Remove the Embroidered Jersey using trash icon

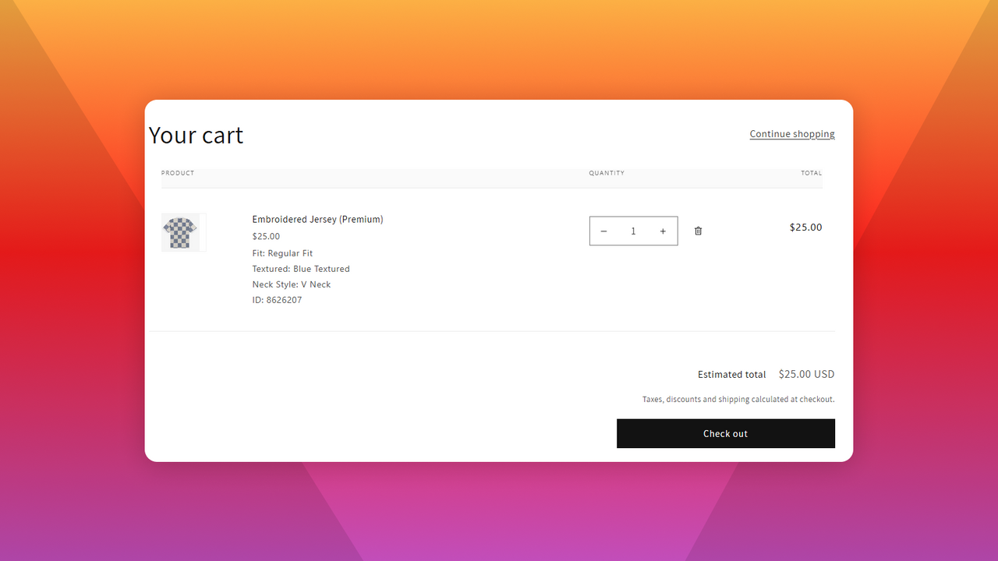pos(698,231)
